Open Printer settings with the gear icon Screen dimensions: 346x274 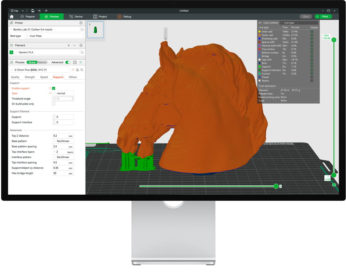click(x=81, y=23)
